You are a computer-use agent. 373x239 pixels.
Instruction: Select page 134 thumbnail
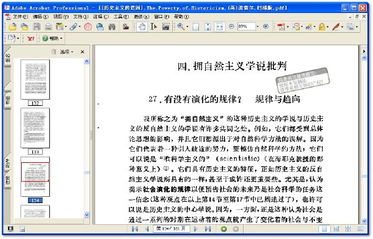(35, 176)
